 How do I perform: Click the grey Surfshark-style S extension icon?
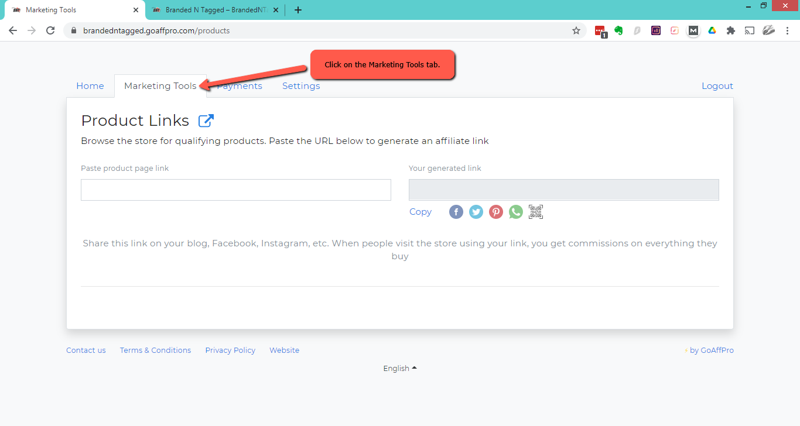click(637, 30)
